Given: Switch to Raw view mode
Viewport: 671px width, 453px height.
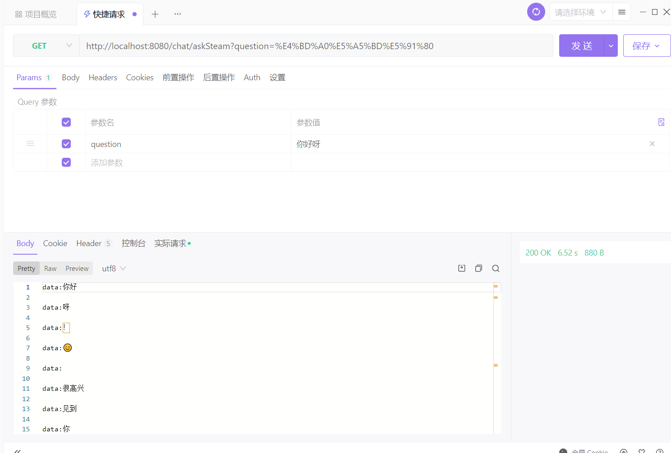Looking at the screenshot, I should pos(51,268).
